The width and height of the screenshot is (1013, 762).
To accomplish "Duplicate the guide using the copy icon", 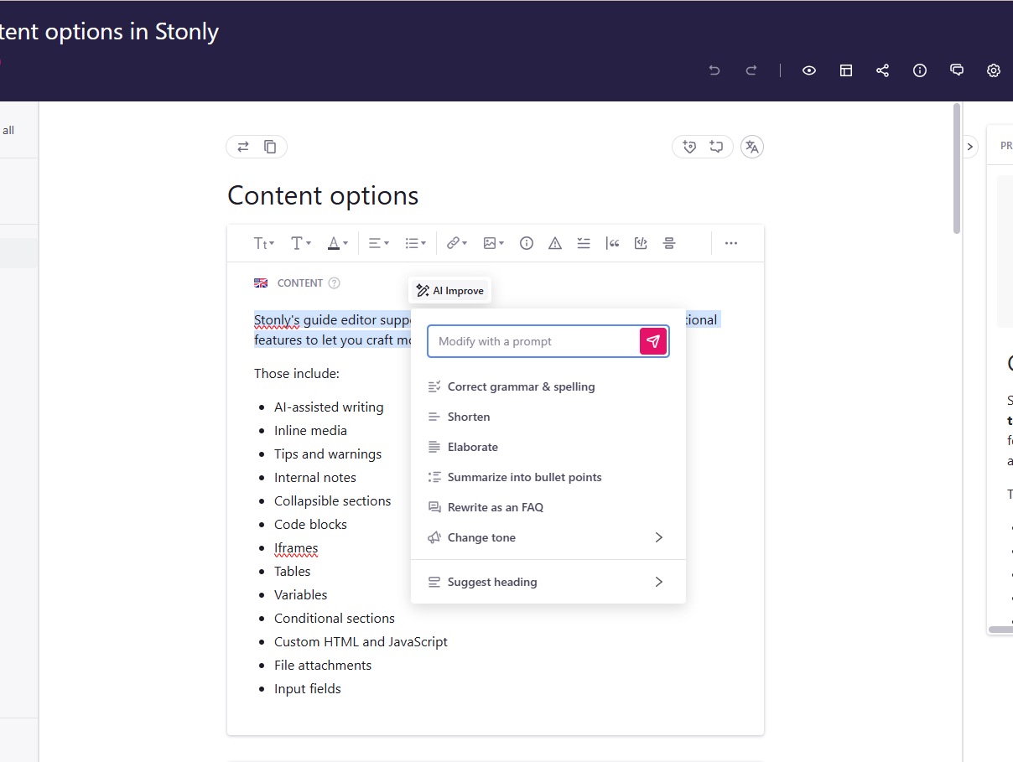I will tap(269, 146).
